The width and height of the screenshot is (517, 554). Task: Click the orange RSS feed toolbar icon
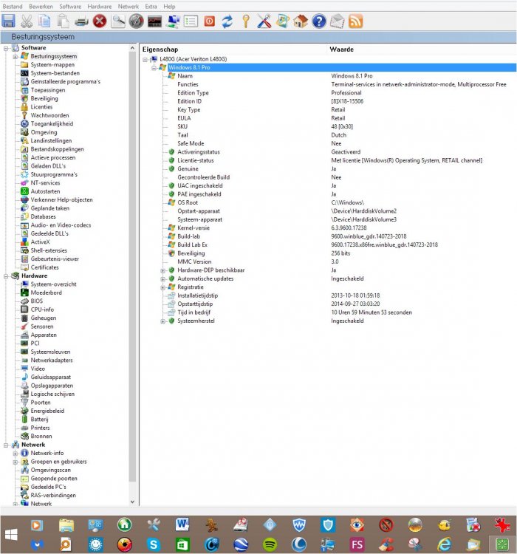coord(355,21)
